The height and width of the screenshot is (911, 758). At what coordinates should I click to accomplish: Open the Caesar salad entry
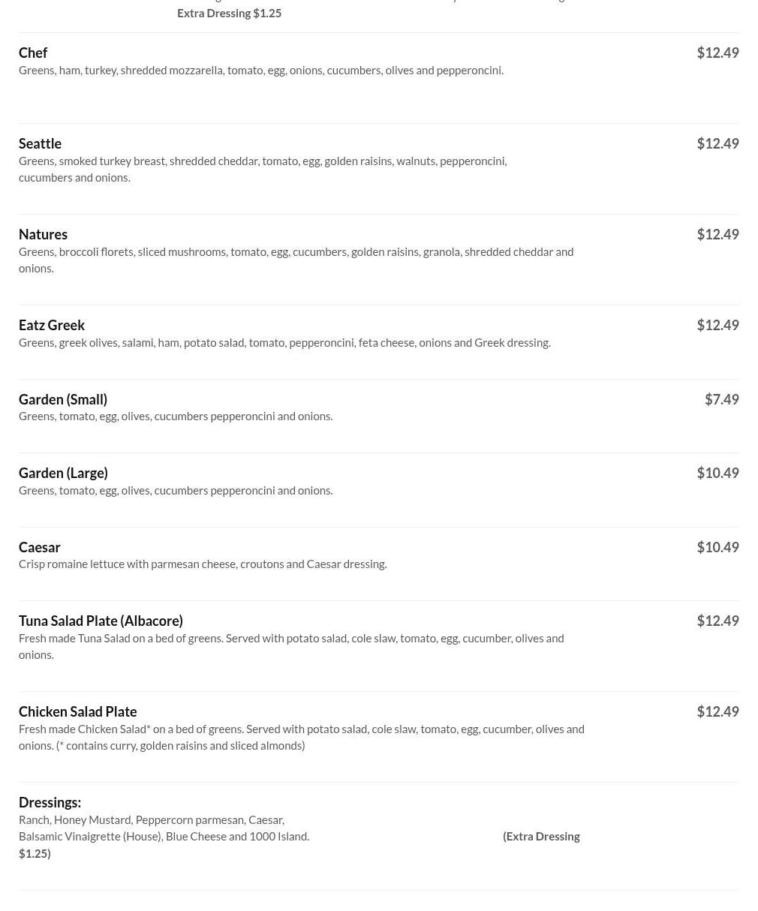pos(40,547)
